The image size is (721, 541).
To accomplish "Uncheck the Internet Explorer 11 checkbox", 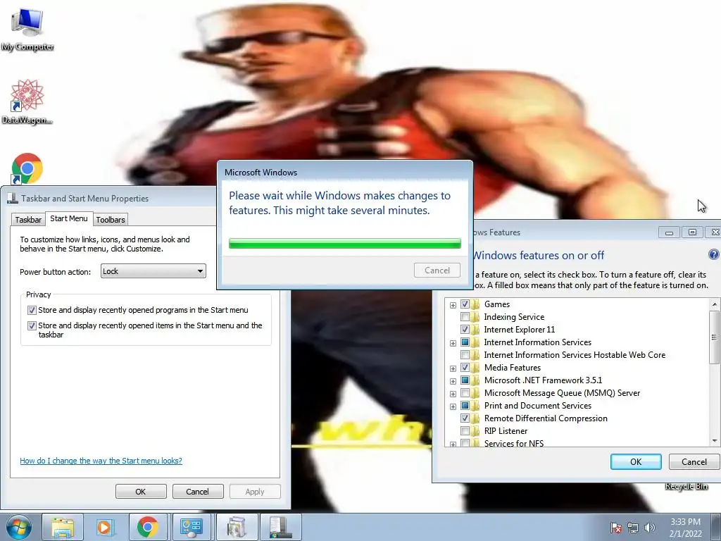I will tap(465, 330).
